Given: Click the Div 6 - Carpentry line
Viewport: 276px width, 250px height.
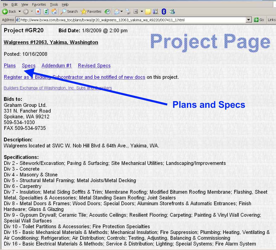Looking at the screenshot, I should click(x=23, y=186).
